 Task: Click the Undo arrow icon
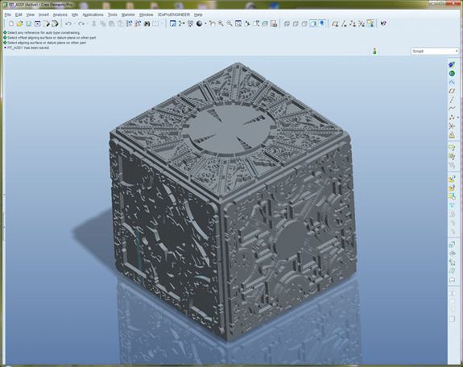68,23
